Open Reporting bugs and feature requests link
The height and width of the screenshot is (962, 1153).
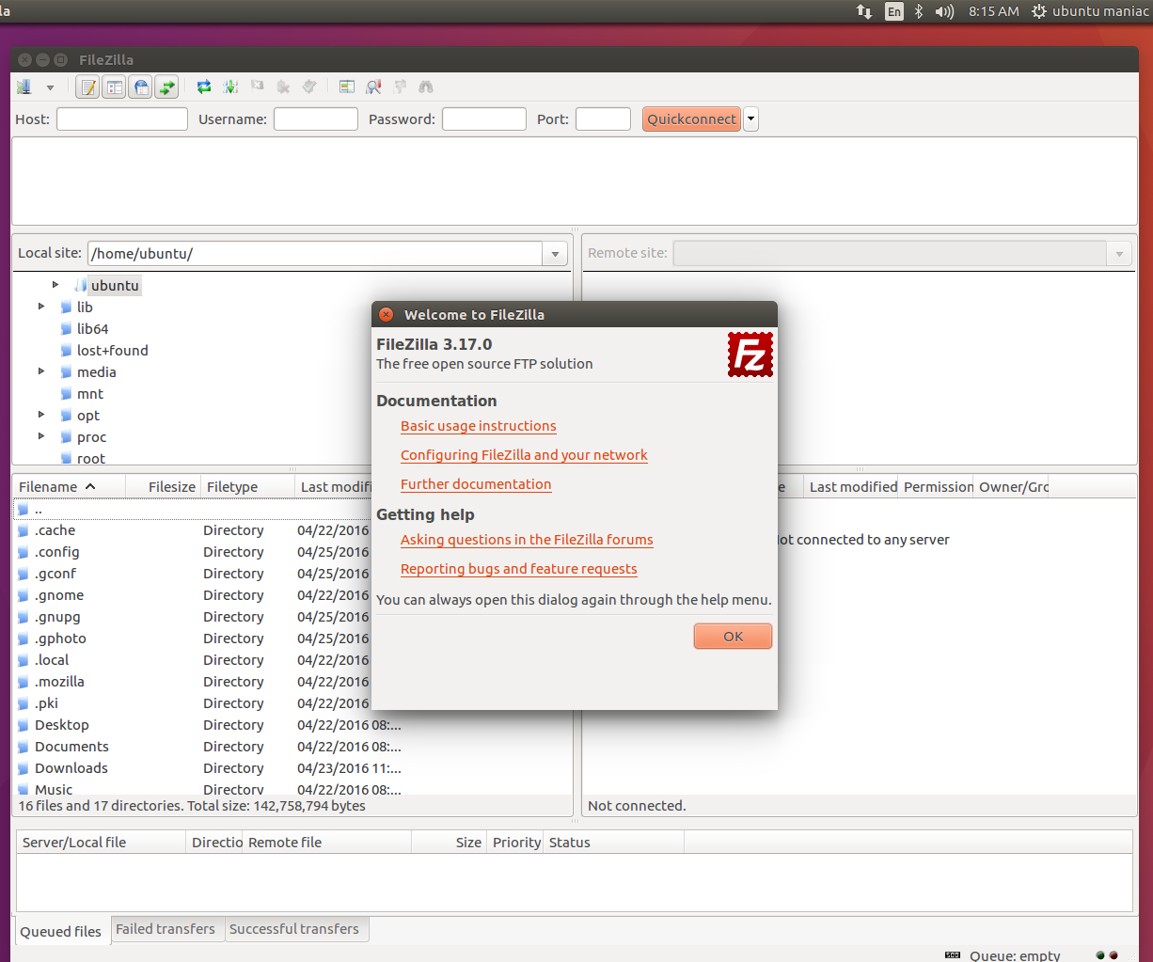pyautogui.click(x=518, y=569)
